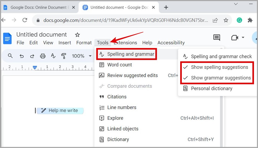The image size is (258, 148).
Task: Click the Google Docs home logo
Action: [7, 39]
